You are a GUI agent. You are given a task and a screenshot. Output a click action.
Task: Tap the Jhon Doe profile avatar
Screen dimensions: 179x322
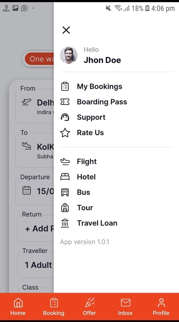69,55
